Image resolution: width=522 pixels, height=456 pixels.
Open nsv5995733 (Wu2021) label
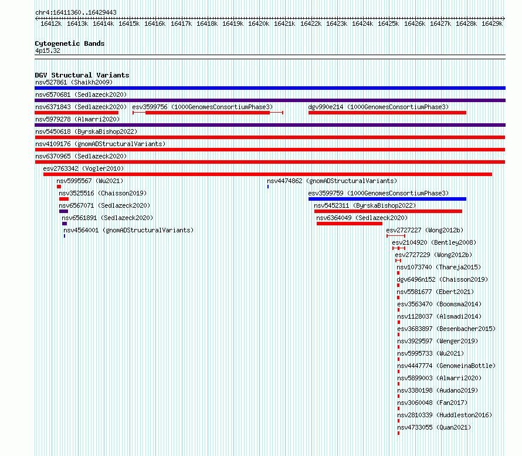(x=431, y=353)
